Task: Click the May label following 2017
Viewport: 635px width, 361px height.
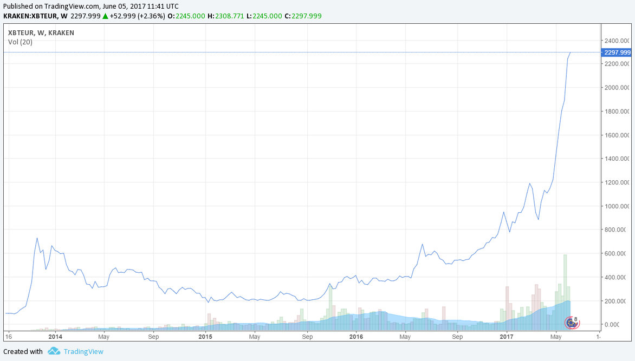Action: [556, 337]
